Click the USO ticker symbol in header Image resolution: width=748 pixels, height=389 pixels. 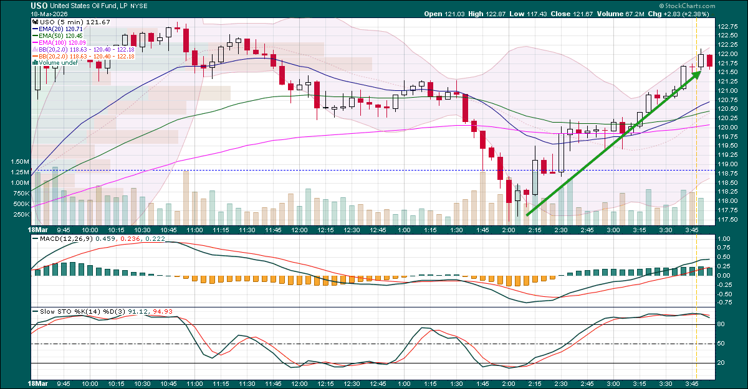click(x=41, y=6)
